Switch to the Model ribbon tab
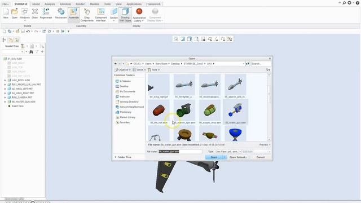This screenshot has height=203, width=361. pyautogui.click(x=36, y=4)
